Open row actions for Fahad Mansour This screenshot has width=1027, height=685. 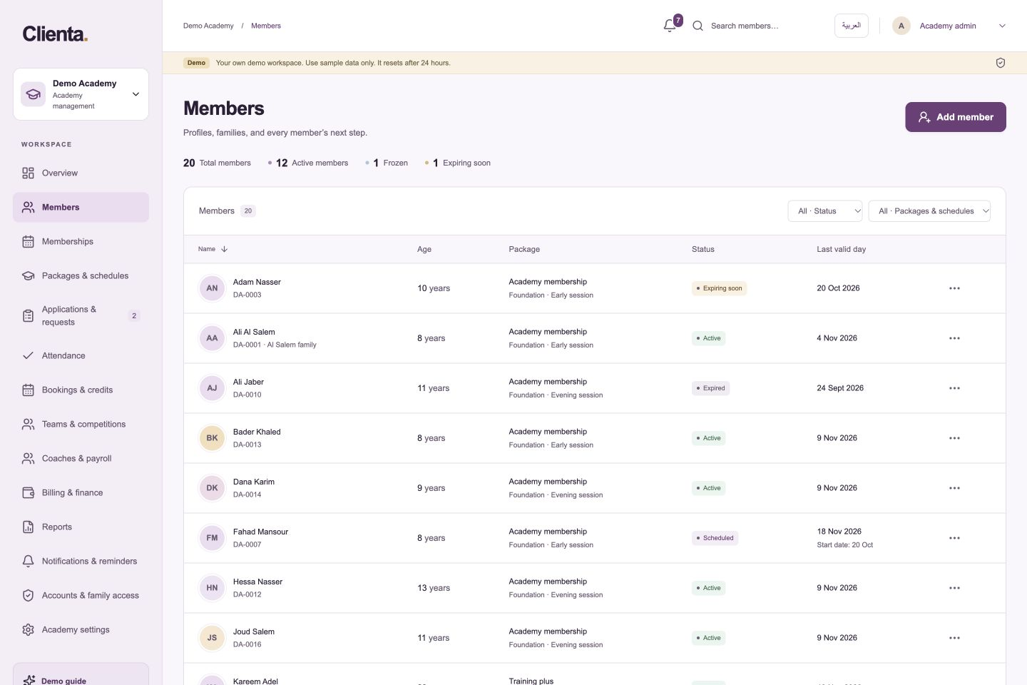click(x=954, y=538)
